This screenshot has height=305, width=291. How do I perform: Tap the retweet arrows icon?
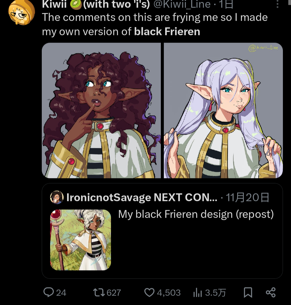(99, 292)
